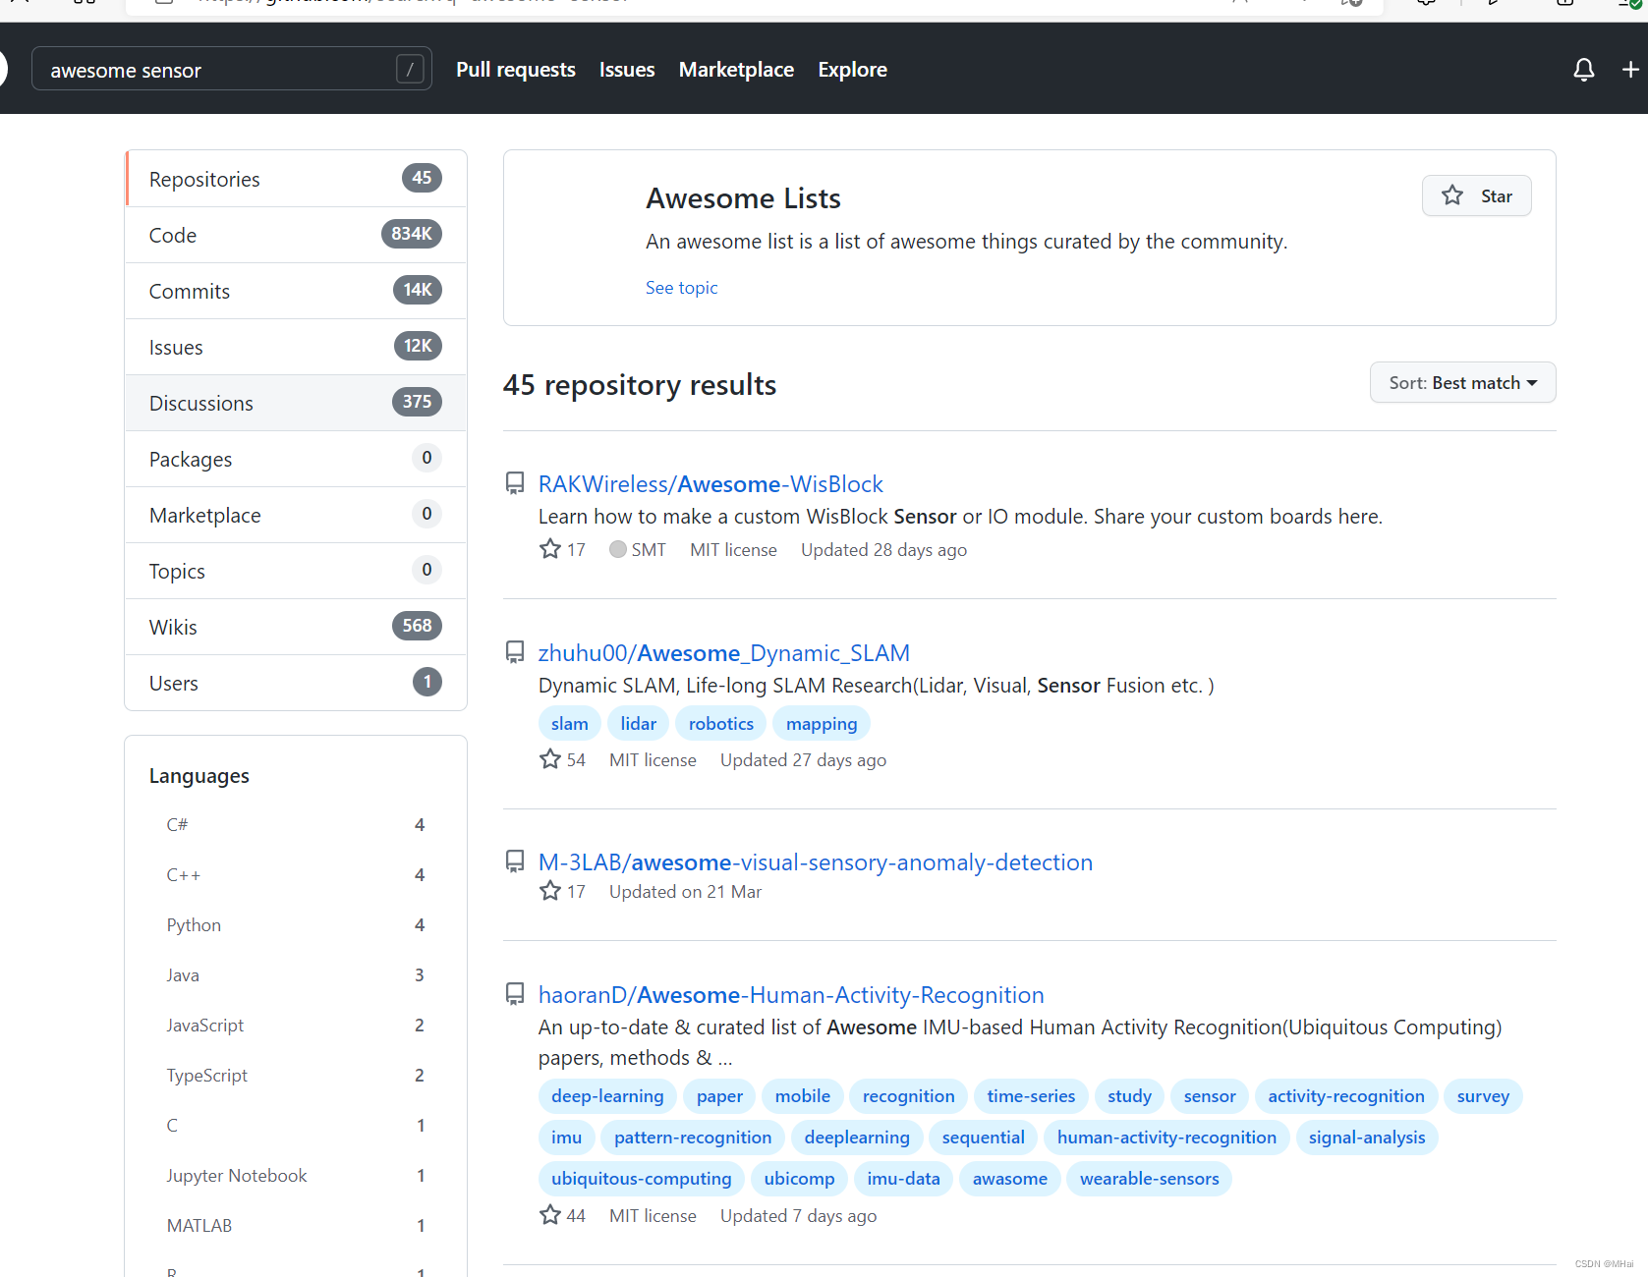This screenshot has height=1277, width=1648.
Task: Filter by C# language
Action: pos(296,824)
